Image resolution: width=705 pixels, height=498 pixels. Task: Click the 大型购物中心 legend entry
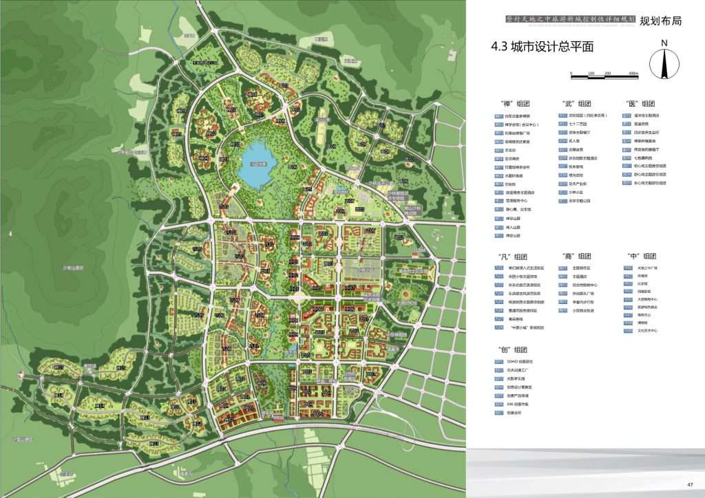648,300
